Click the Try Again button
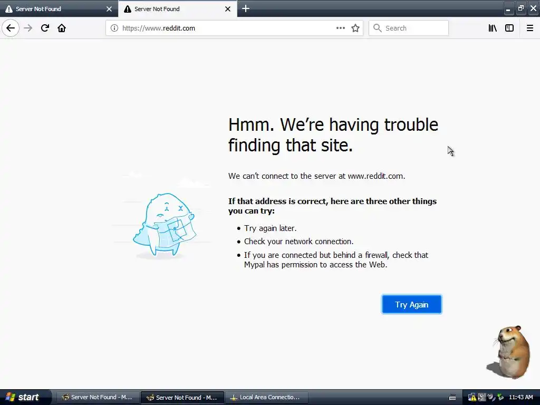 411,304
